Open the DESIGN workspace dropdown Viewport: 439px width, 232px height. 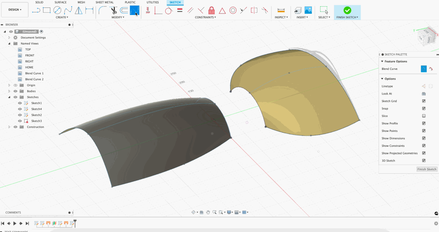tap(15, 10)
